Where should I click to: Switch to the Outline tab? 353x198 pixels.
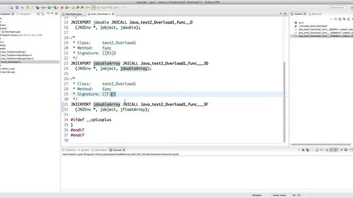(298, 14)
